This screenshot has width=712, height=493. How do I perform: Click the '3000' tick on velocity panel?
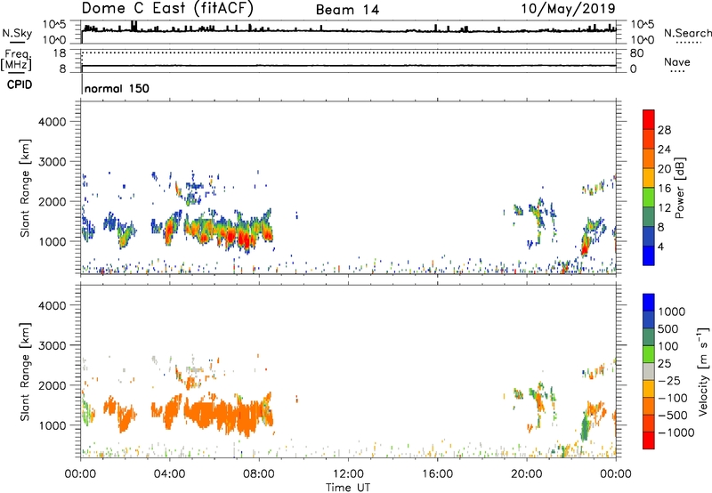pyautogui.click(x=53, y=345)
